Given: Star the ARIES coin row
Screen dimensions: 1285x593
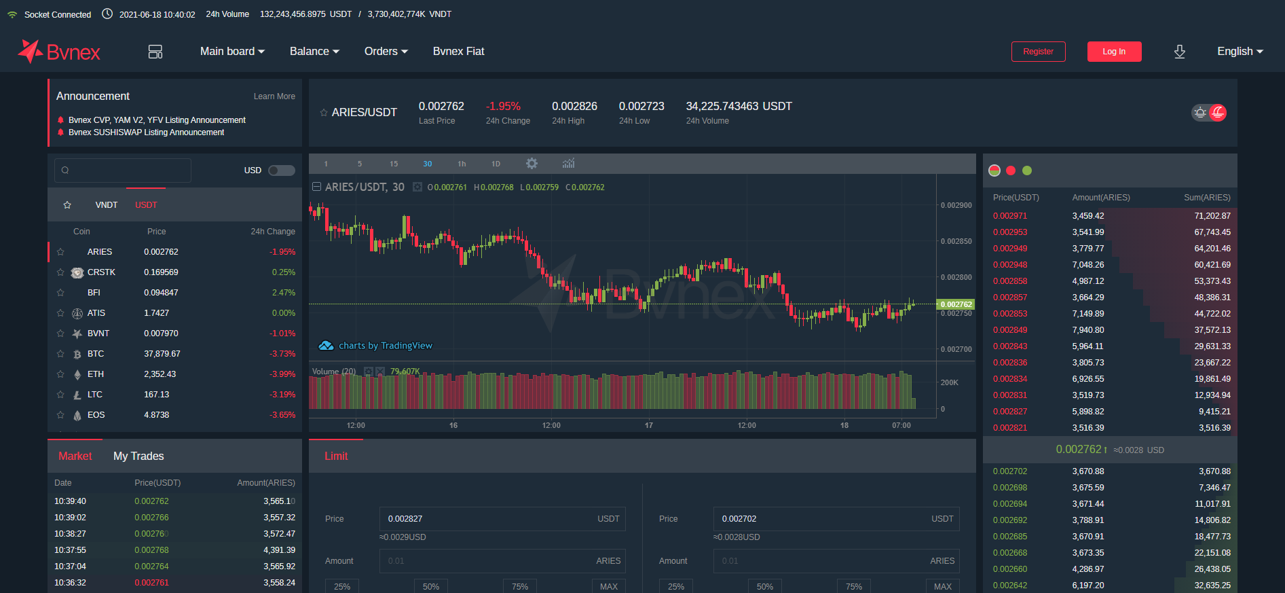Looking at the screenshot, I should (x=60, y=252).
